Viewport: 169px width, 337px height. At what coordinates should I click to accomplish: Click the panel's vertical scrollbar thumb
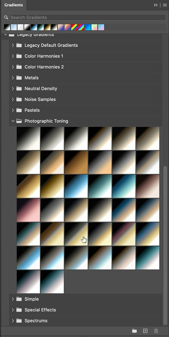[x=165, y=245]
